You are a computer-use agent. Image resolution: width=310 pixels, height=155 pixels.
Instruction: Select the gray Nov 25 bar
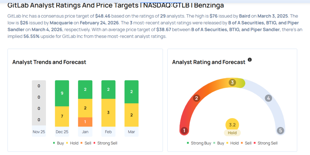tap(39, 103)
